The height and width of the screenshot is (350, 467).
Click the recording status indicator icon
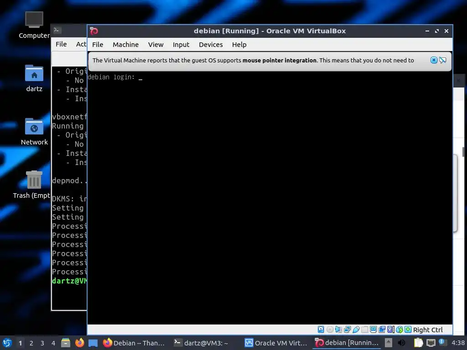click(382, 329)
